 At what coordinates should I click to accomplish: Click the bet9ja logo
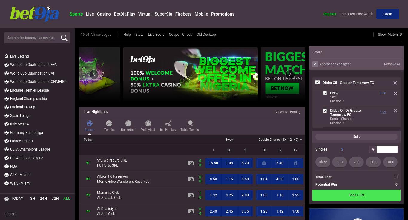[34, 14]
